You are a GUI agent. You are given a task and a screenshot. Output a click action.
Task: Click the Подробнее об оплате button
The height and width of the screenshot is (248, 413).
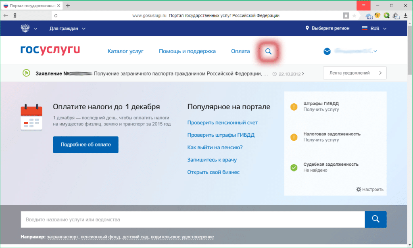86,144
